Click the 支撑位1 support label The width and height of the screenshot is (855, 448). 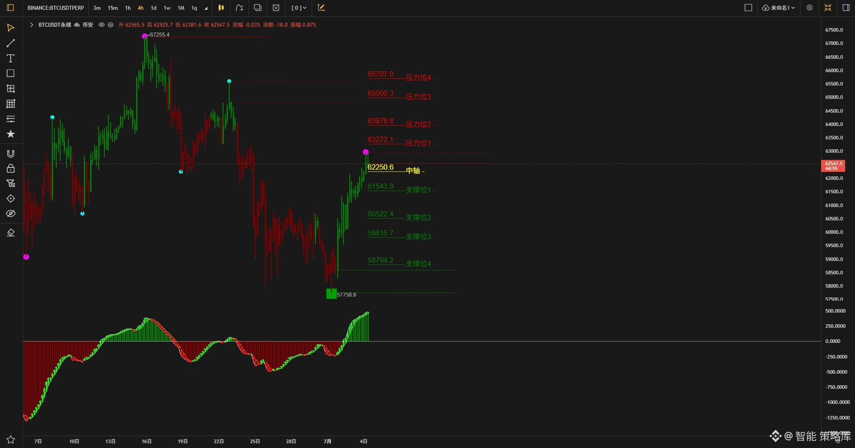click(x=418, y=190)
